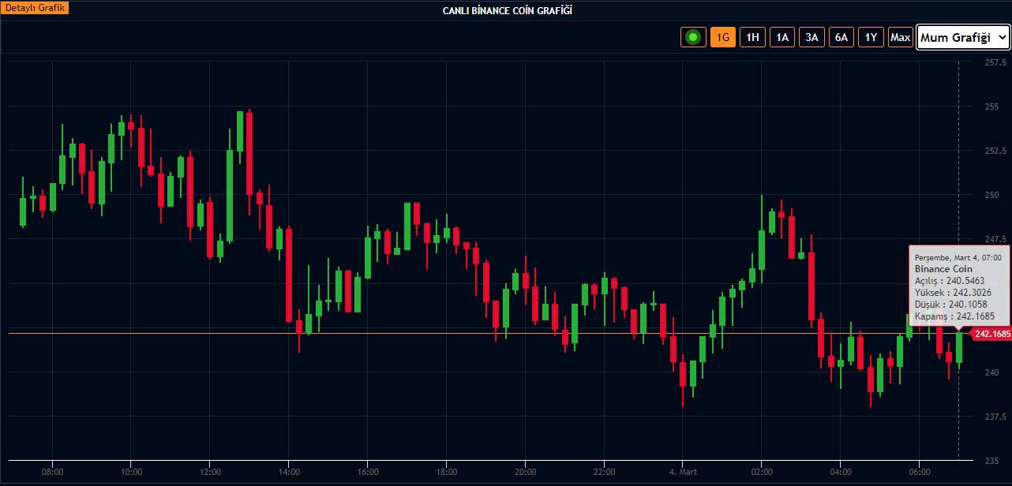1012x486 pixels.
Task: Open the Detaylı Grafik link
Action: pos(36,8)
